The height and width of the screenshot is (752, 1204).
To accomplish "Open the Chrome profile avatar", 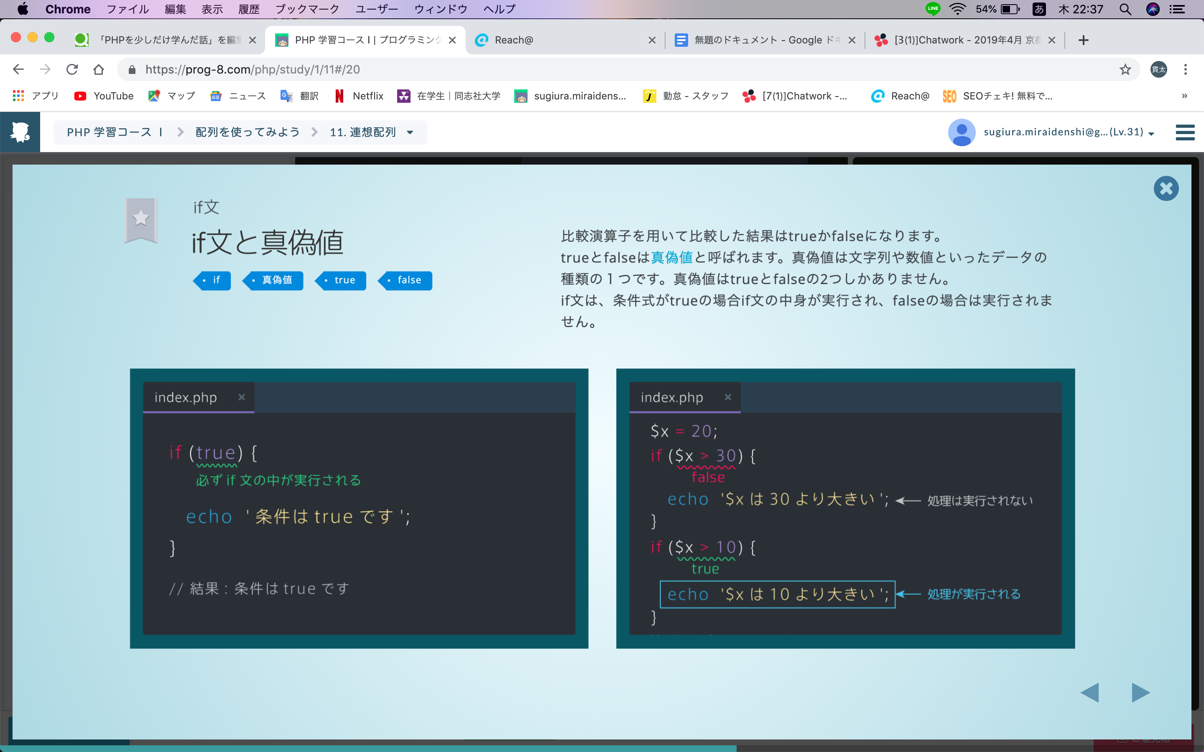I will [x=1159, y=70].
